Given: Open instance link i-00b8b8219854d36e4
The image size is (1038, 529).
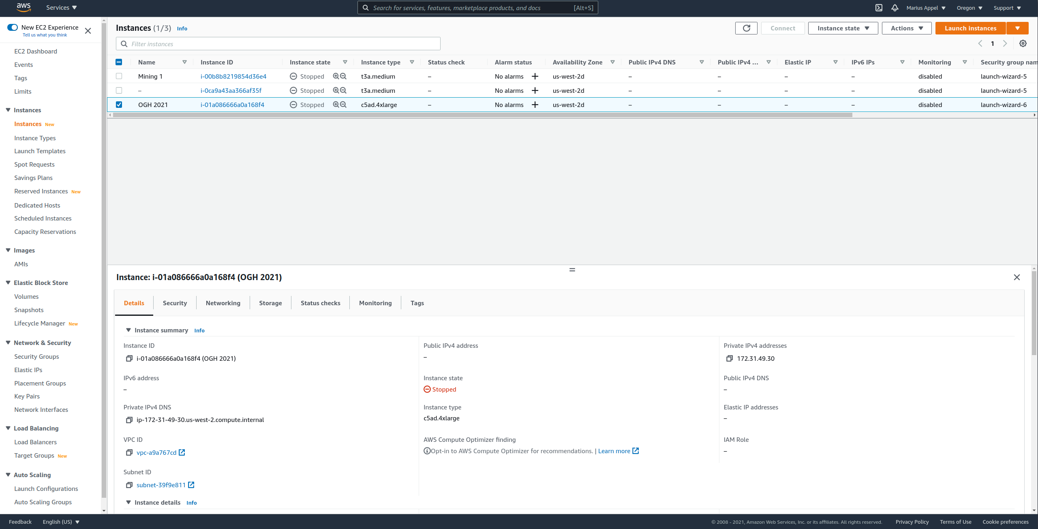Looking at the screenshot, I should 233,76.
